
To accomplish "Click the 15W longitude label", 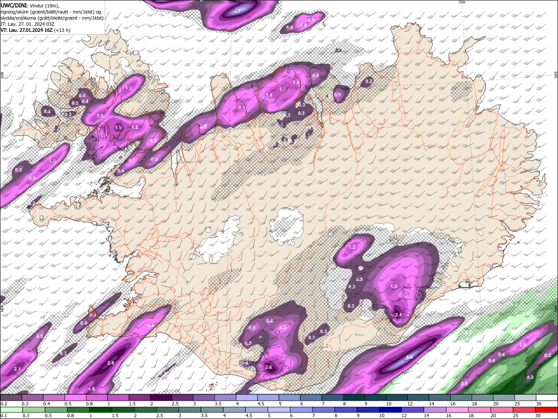I will click(462, 2).
